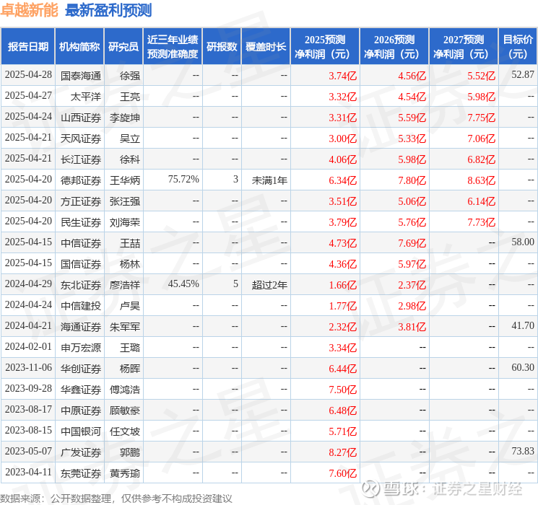Click 2025 forecast value 4.06亿
The image size is (538, 505).
[x=342, y=159]
